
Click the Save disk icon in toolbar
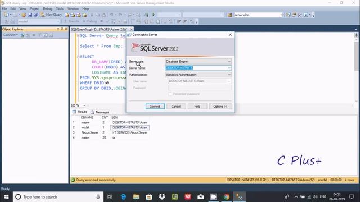(30, 15)
